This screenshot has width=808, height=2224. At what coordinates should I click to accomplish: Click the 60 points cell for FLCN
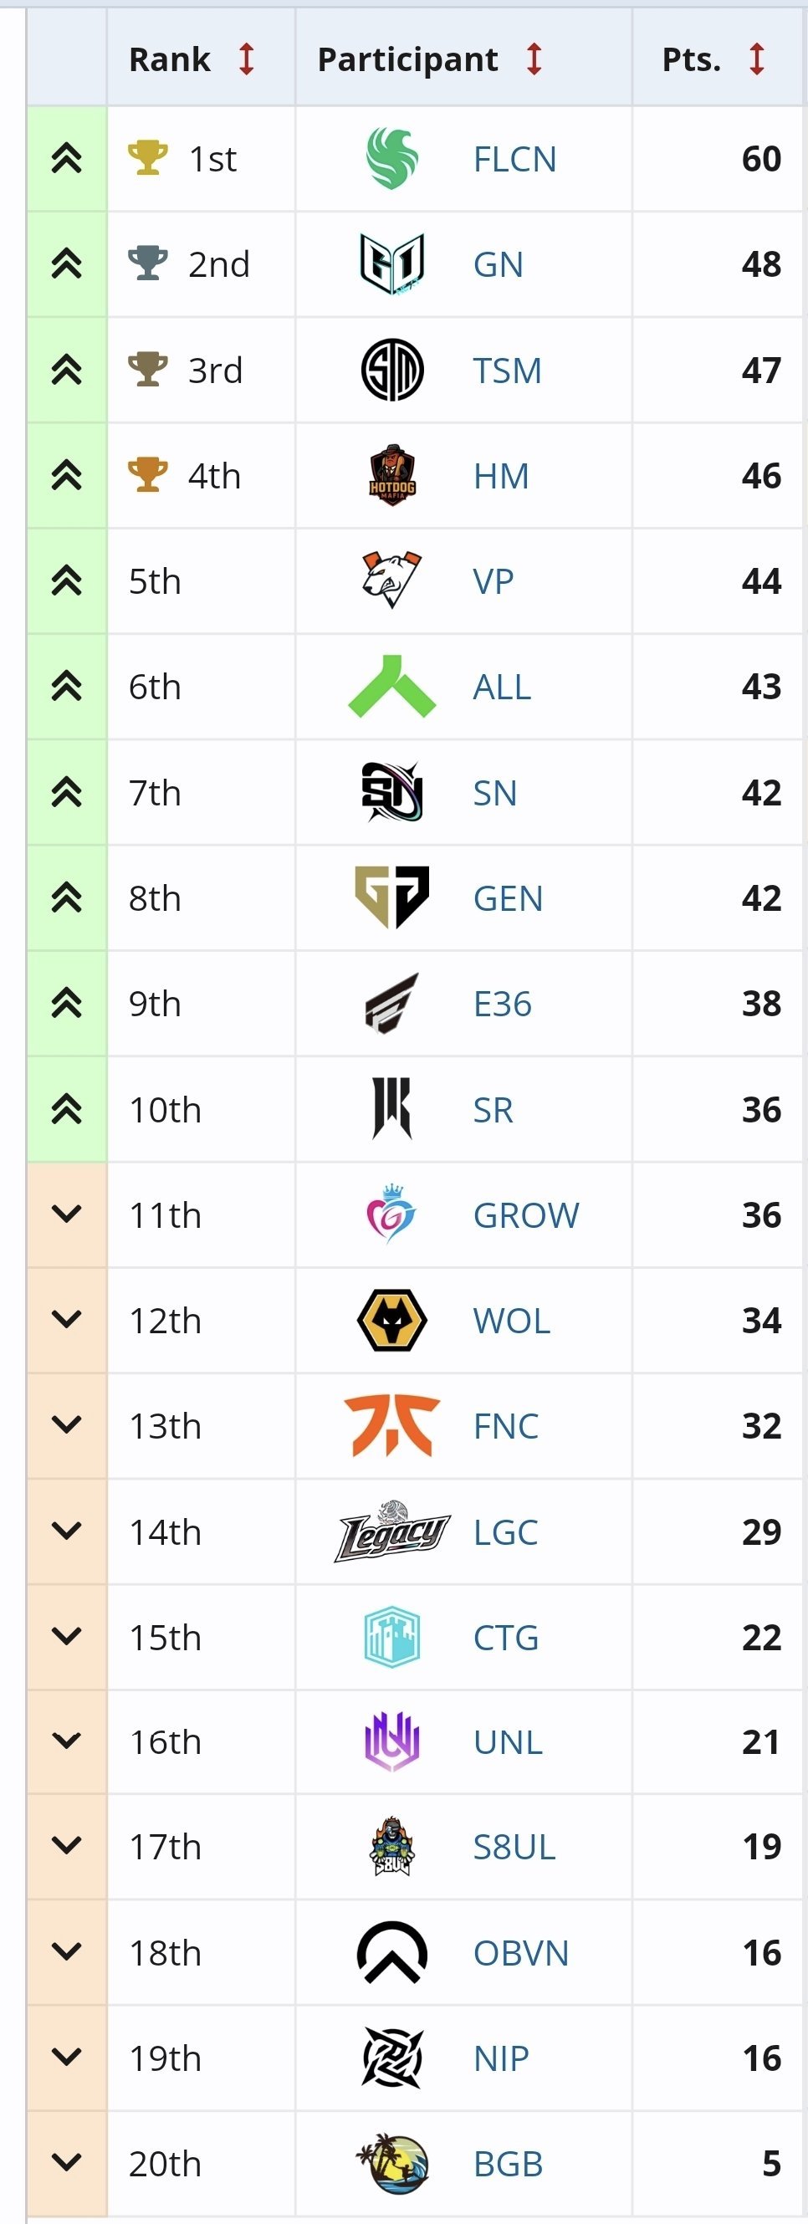coord(760,158)
